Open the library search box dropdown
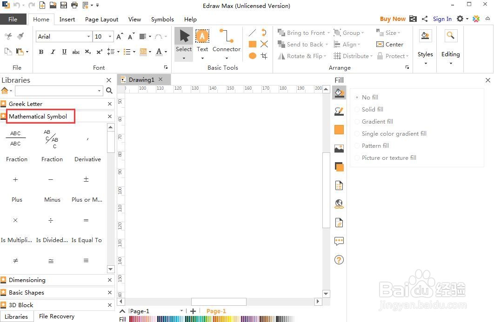Image resolution: width=494 pixels, height=322 pixels. (x=99, y=91)
